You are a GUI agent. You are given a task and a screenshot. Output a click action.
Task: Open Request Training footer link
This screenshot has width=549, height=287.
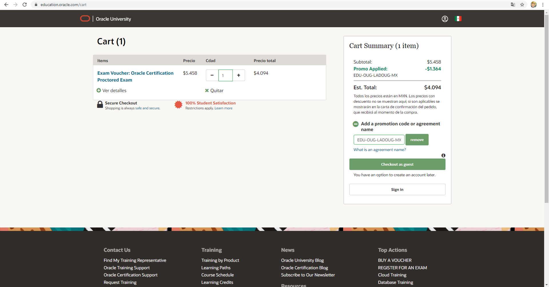pyautogui.click(x=120, y=282)
